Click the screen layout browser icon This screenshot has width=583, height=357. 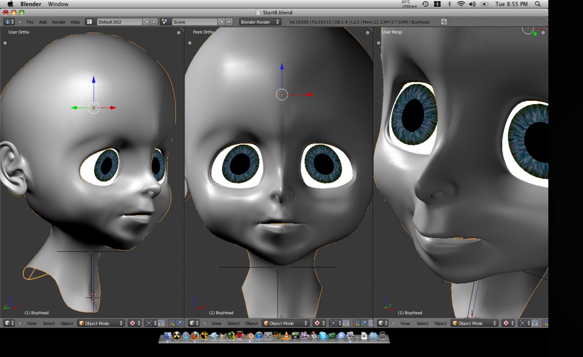90,21
